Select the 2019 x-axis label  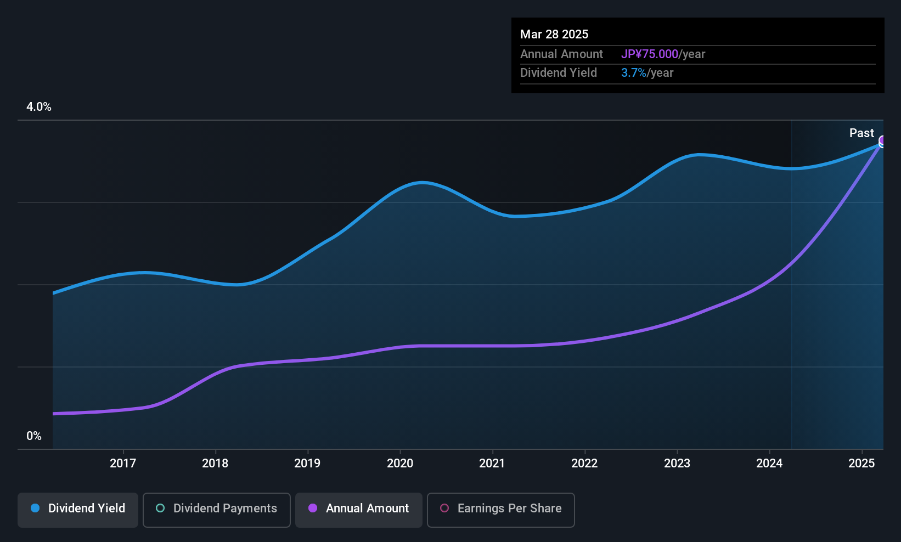(x=307, y=463)
